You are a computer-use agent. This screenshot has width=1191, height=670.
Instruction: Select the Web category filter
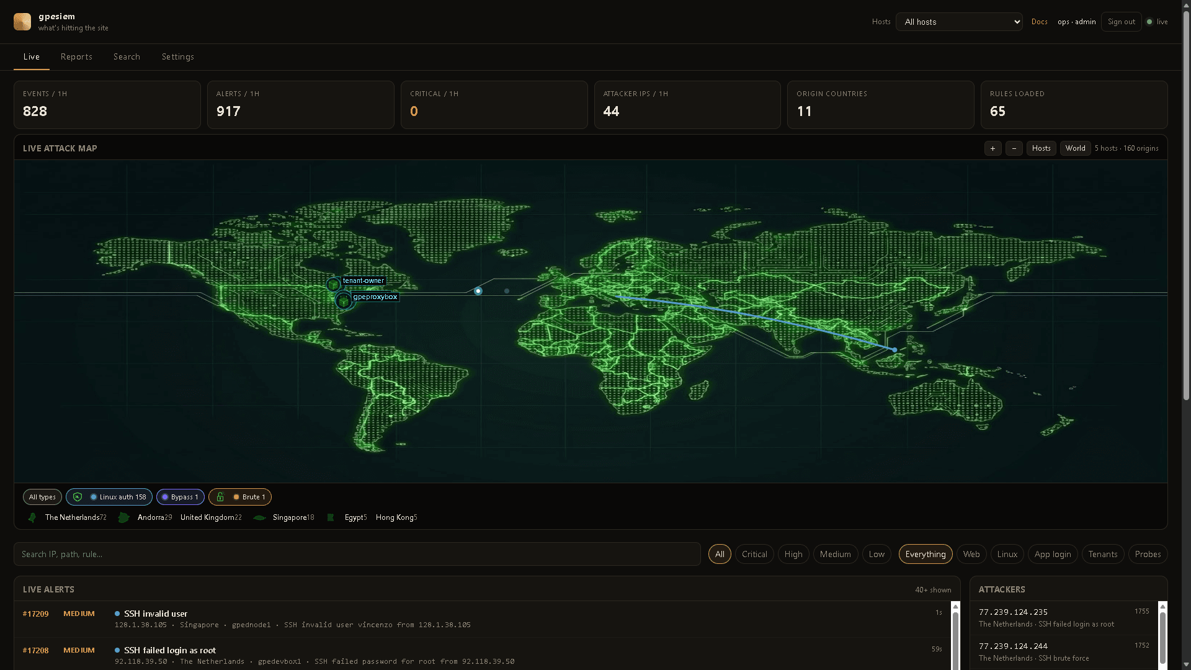tap(971, 554)
